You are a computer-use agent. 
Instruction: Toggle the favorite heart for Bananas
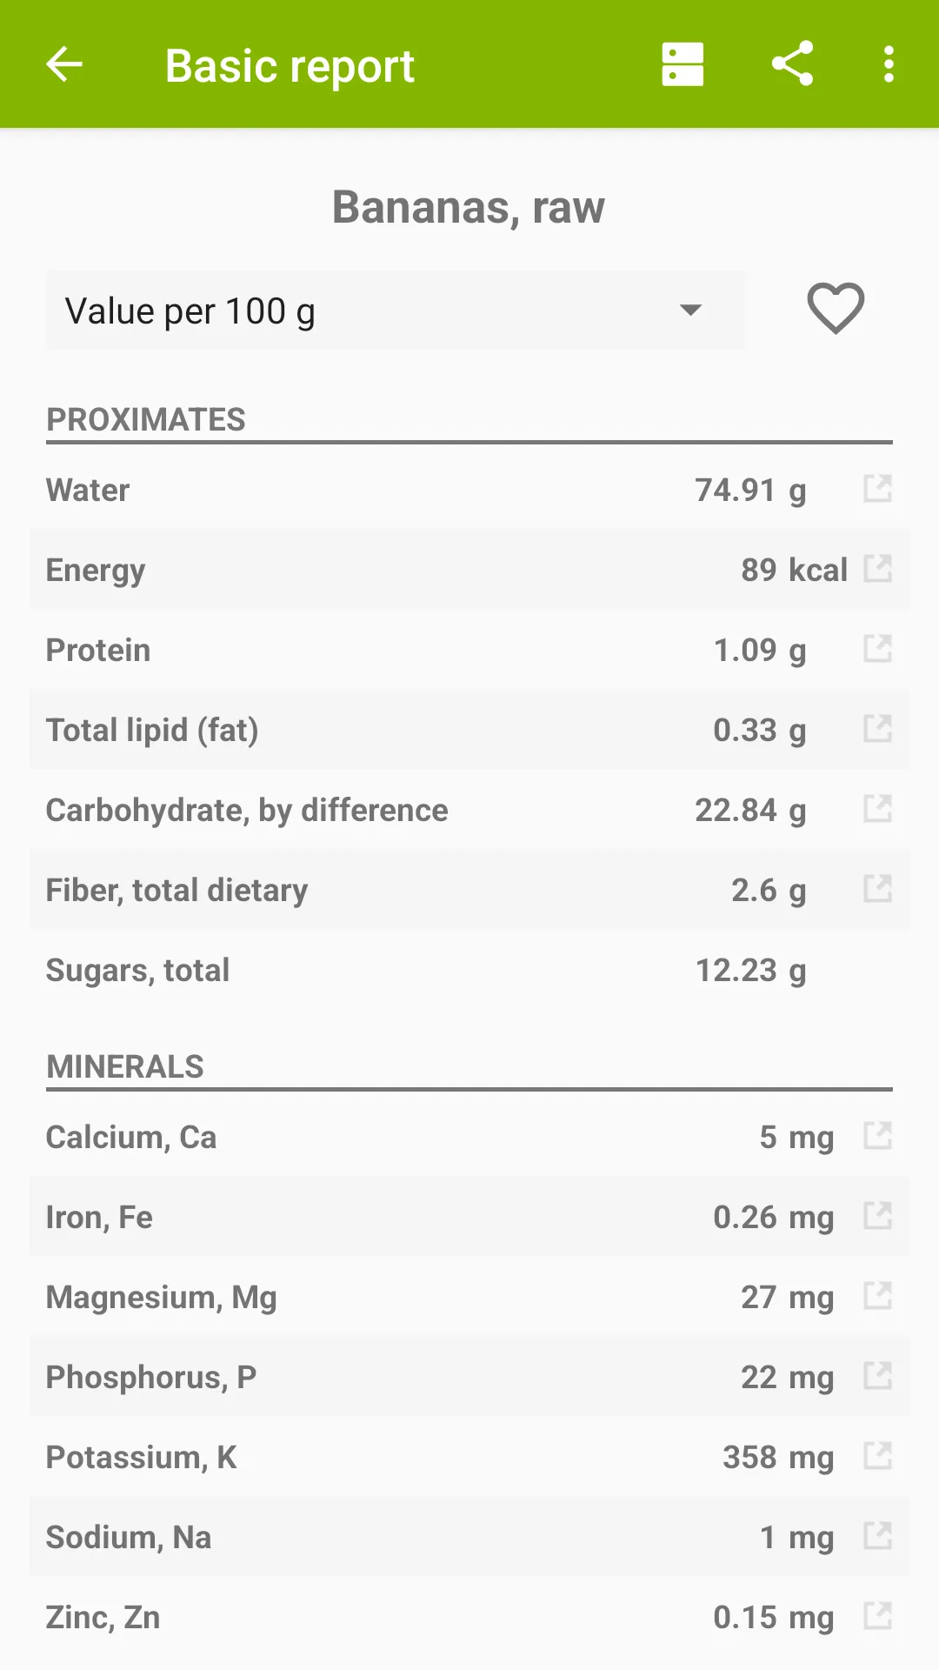click(836, 309)
